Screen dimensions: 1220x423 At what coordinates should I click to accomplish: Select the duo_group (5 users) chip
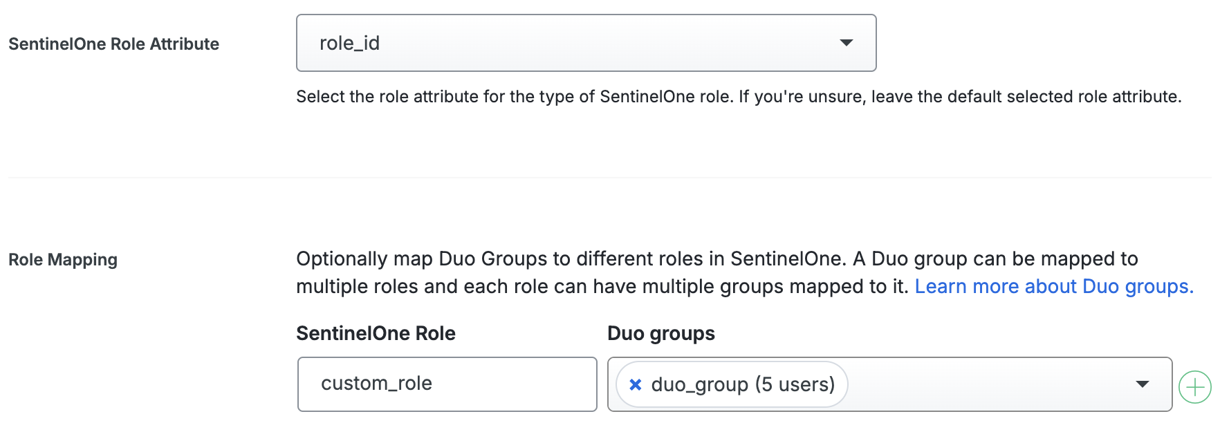(x=730, y=384)
